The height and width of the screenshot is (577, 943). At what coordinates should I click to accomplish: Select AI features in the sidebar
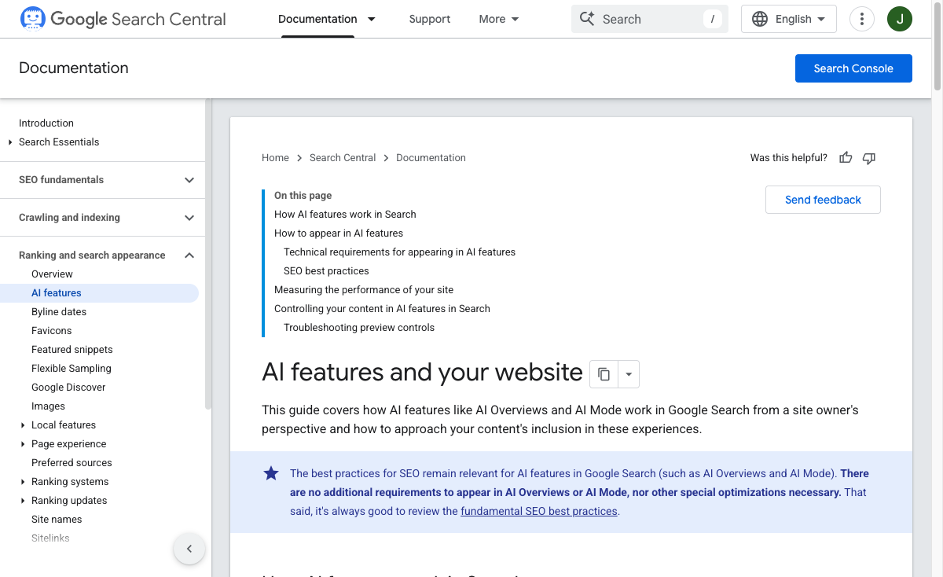(57, 293)
